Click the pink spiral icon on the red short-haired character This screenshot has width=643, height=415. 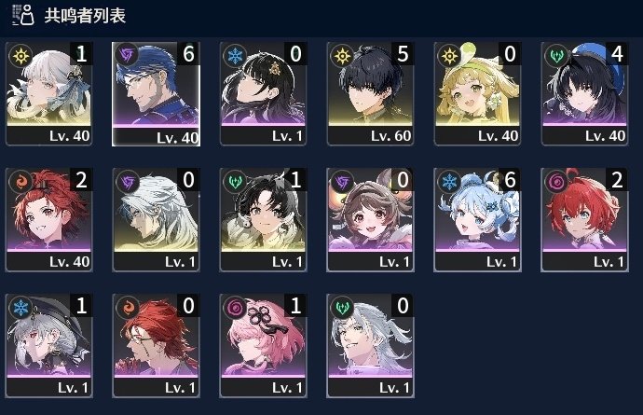click(x=556, y=182)
